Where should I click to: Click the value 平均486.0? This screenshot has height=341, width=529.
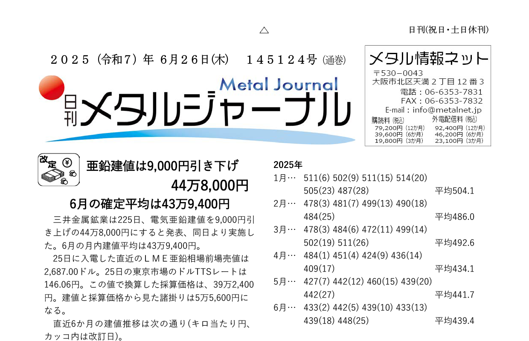pyautogui.click(x=455, y=217)
